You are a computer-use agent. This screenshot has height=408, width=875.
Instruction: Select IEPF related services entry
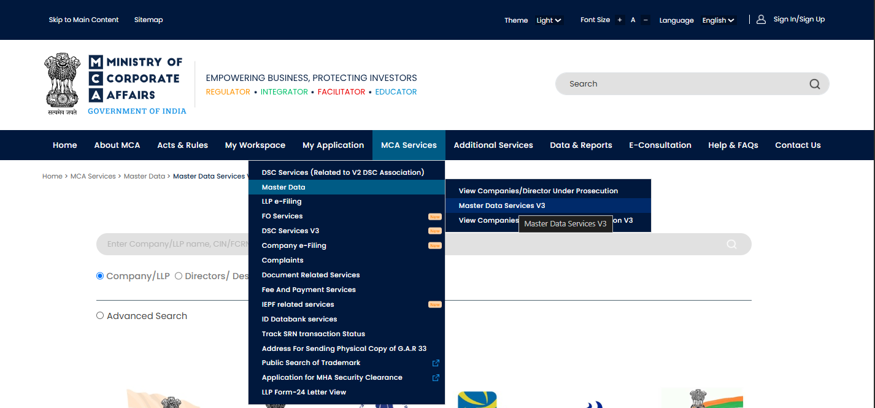click(347, 304)
